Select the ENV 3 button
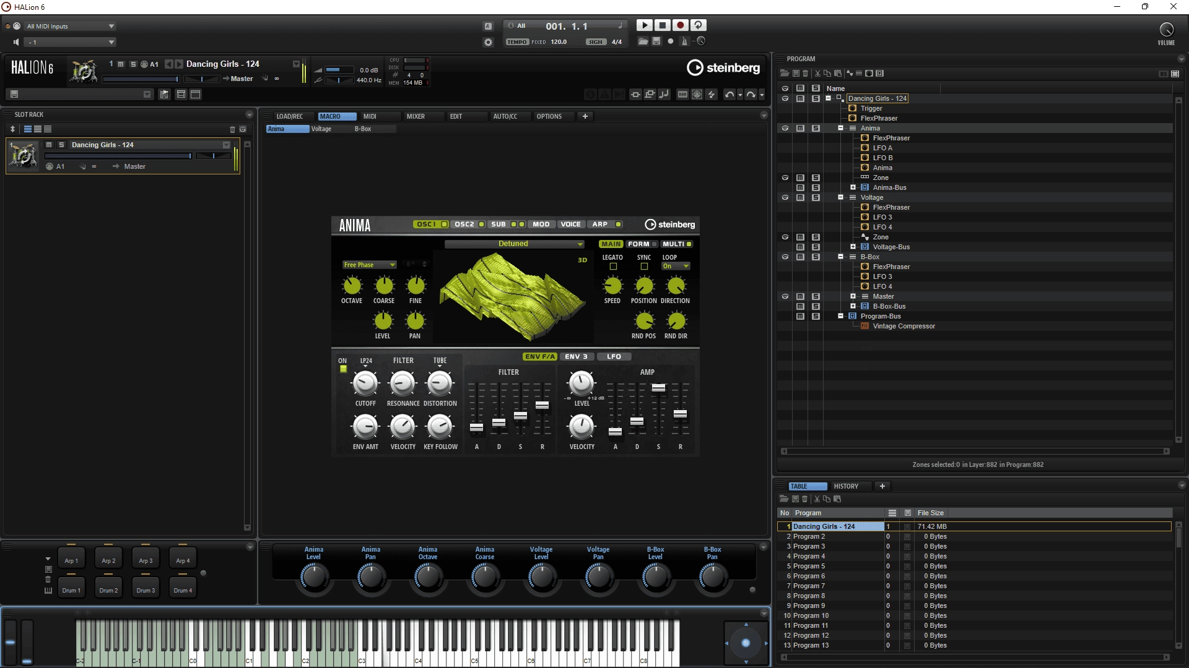Image resolution: width=1189 pixels, height=668 pixels. [577, 357]
